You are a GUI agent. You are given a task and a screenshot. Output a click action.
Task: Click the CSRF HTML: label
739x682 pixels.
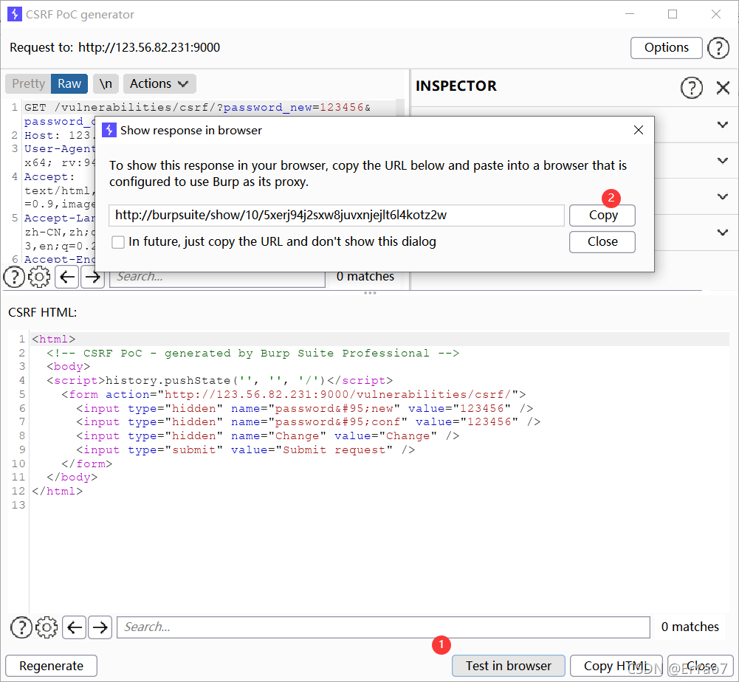tap(42, 312)
